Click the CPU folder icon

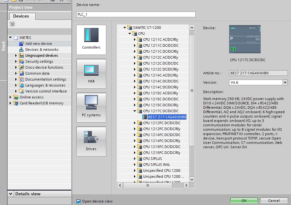[x=134, y=34]
